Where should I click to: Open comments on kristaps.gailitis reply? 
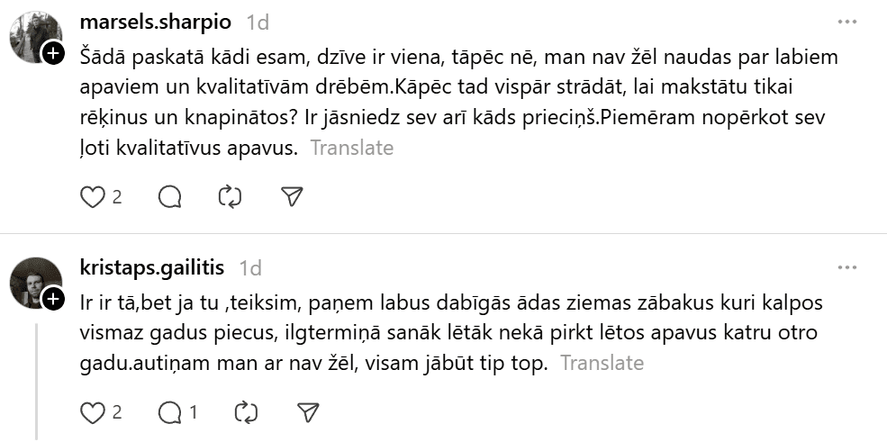[x=169, y=412]
